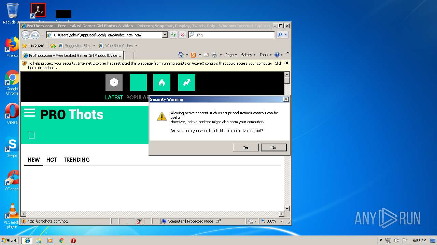Open the recent pages dropdown arrow

click(42, 35)
